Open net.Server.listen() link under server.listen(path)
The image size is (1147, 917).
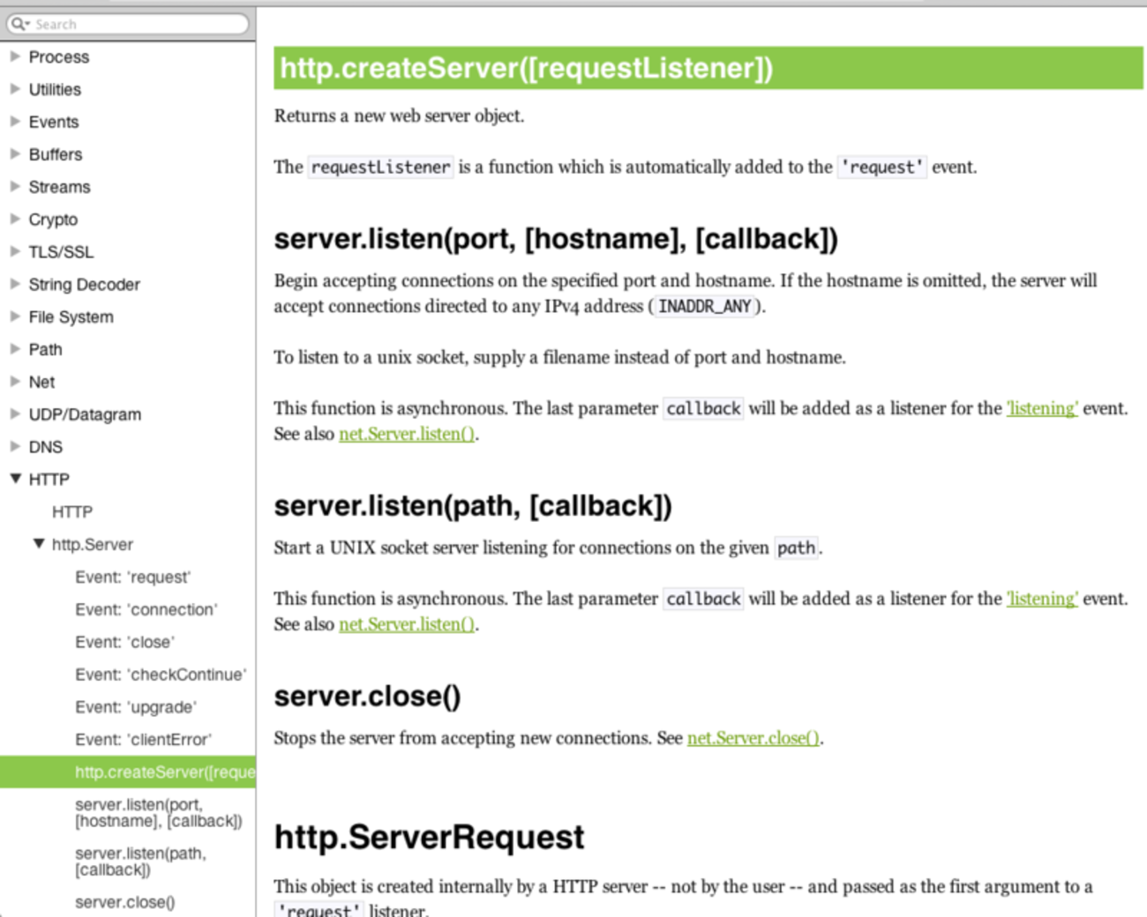[407, 624]
